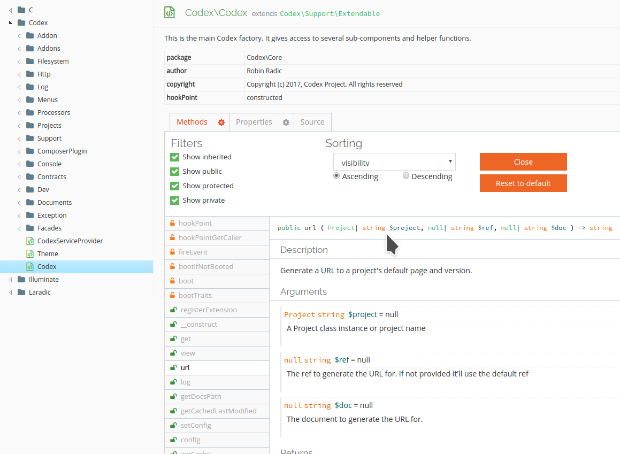The width and height of the screenshot is (620, 454).
Task: Click the Illuminate folder icon
Action: (22, 279)
